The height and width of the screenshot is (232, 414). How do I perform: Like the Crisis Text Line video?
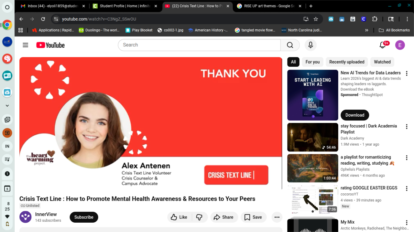tap(180, 217)
